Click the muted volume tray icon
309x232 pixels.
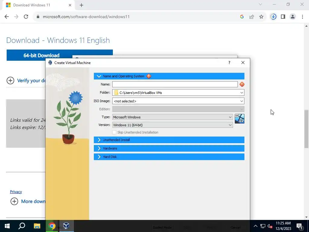point(270,226)
